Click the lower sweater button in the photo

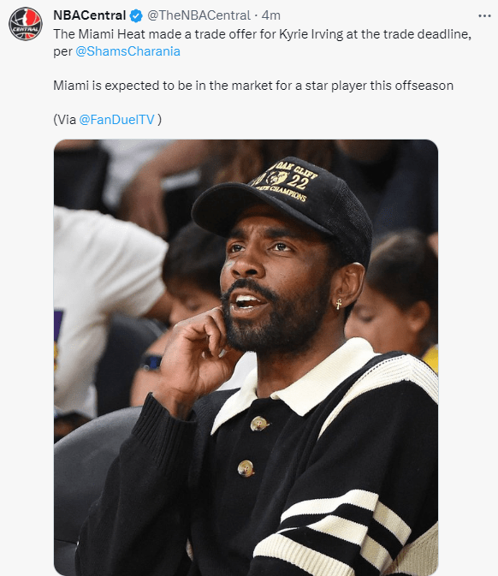coord(246,468)
